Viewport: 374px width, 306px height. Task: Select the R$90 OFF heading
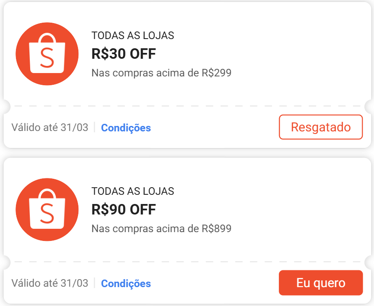coord(124,209)
